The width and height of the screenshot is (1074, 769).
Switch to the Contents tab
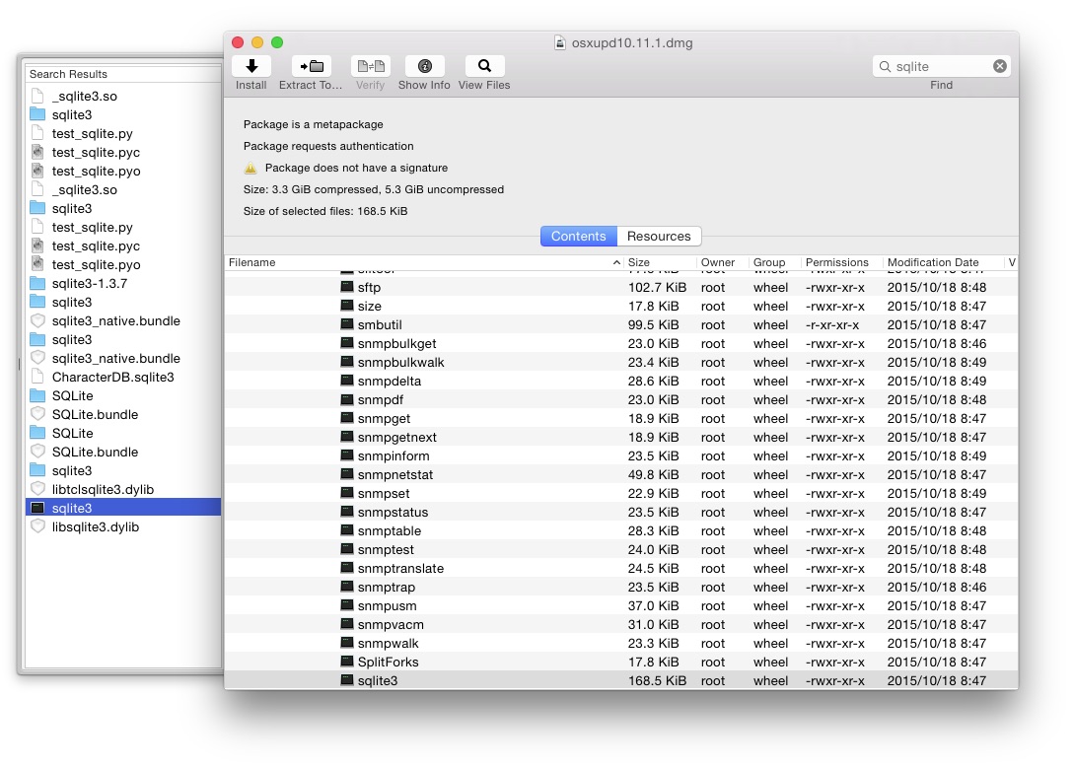point(579,237)
